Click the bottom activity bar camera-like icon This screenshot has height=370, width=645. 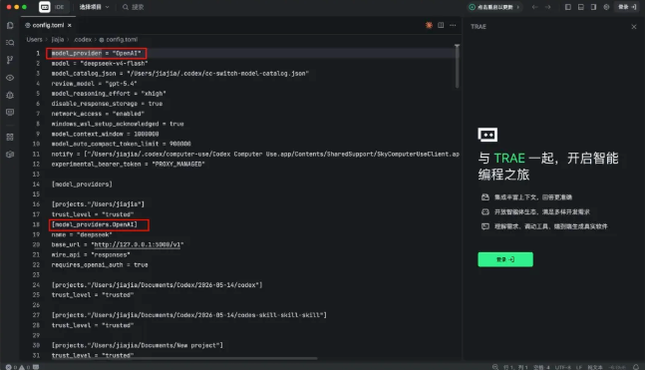tap(10, 155)
